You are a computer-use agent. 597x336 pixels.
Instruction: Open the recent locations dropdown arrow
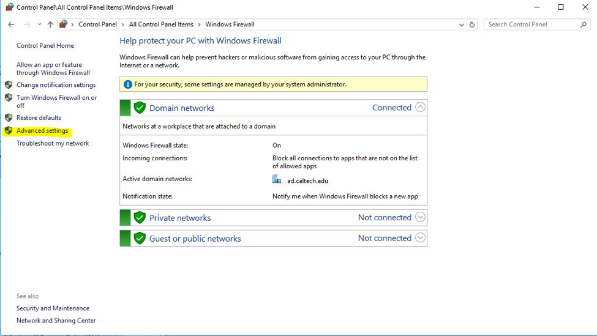(39, 24)
